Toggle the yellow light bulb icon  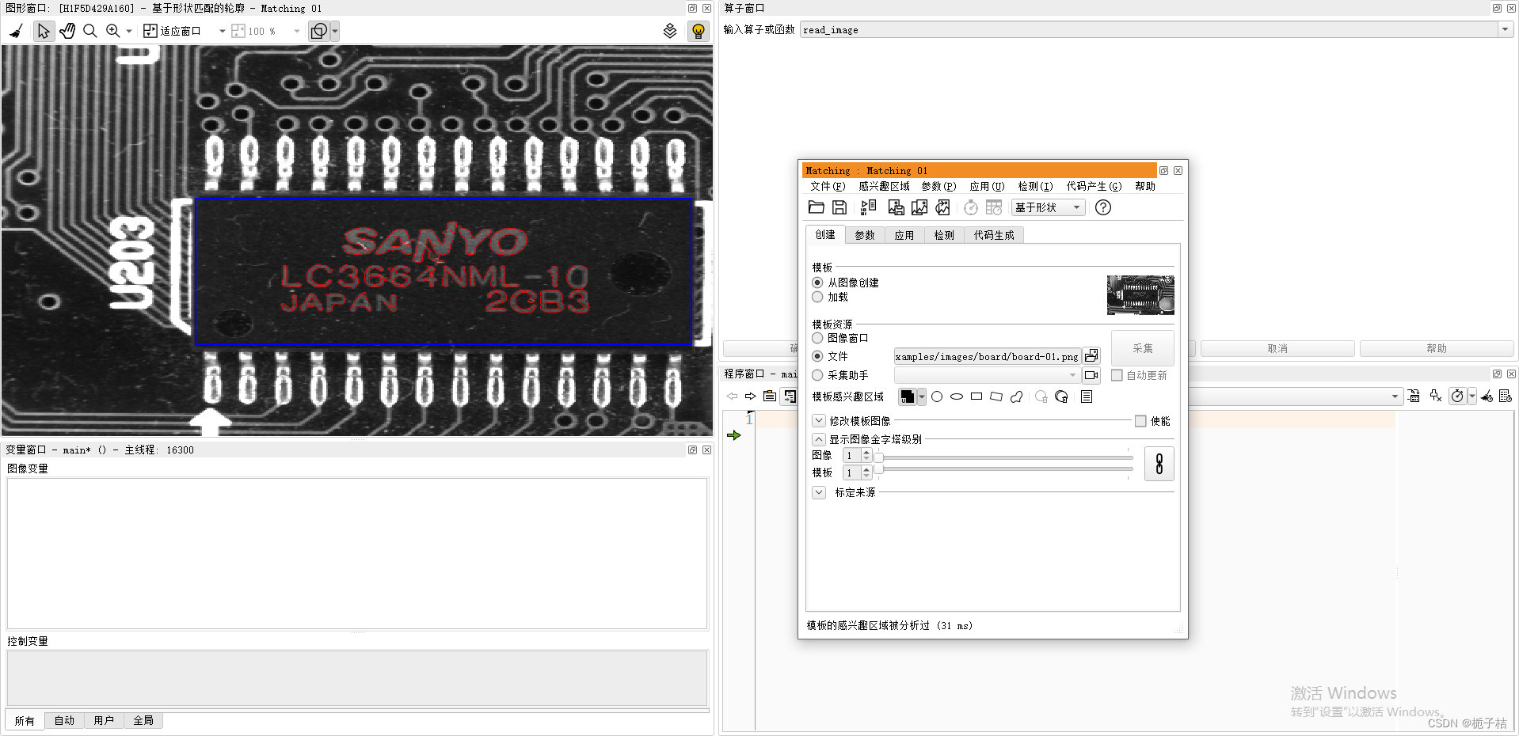698,31
